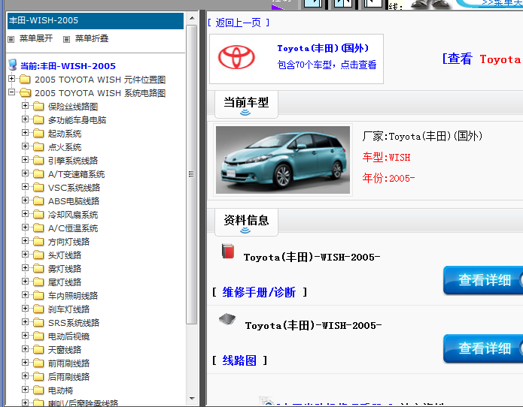Click the folder icon for 多功能车身电脑
The image size is (523, 407).
tap(38, 120)
